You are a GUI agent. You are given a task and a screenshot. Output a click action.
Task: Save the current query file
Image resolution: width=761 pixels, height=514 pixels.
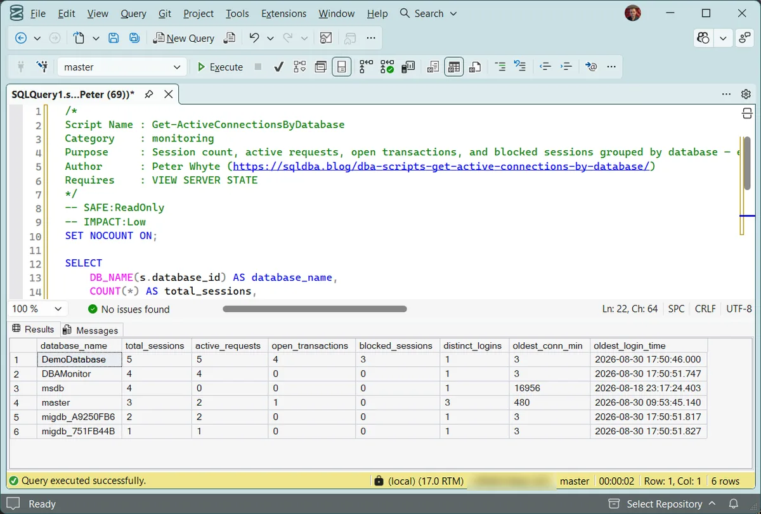[114, 38]
